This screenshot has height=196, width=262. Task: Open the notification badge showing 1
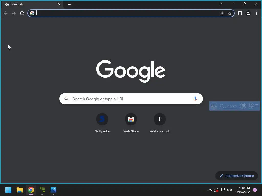(x=255, y=190)
